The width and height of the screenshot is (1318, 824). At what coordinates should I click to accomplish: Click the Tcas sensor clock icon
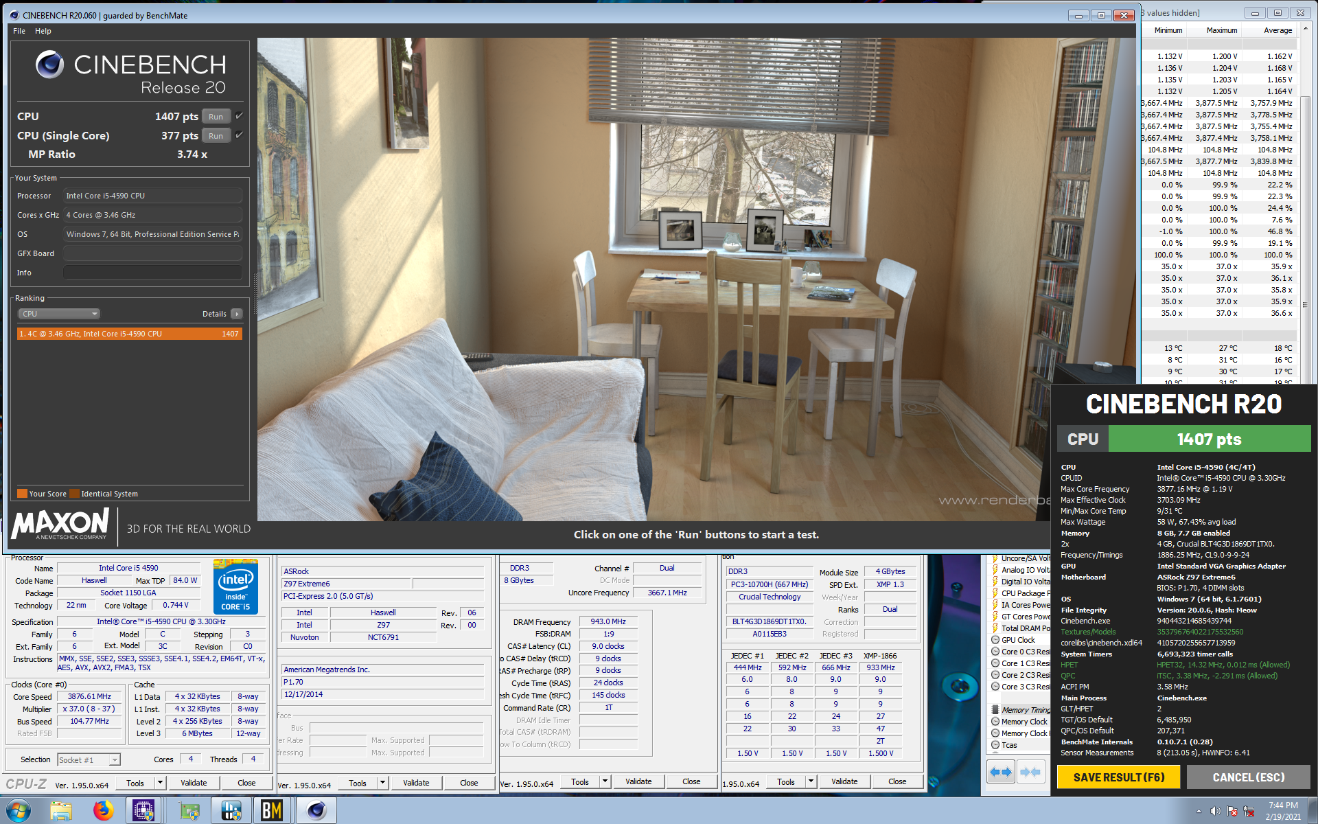[x=995, y=745]
